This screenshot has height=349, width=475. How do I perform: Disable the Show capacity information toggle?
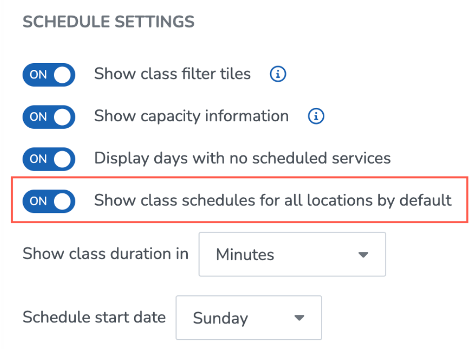(x=49, y=117)
